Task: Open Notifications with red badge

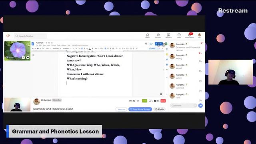Action: 190,36
